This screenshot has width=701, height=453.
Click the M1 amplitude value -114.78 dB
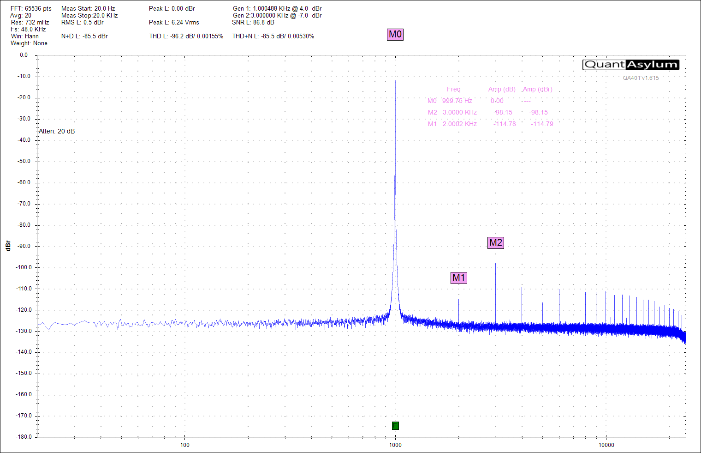coord(505,124)
